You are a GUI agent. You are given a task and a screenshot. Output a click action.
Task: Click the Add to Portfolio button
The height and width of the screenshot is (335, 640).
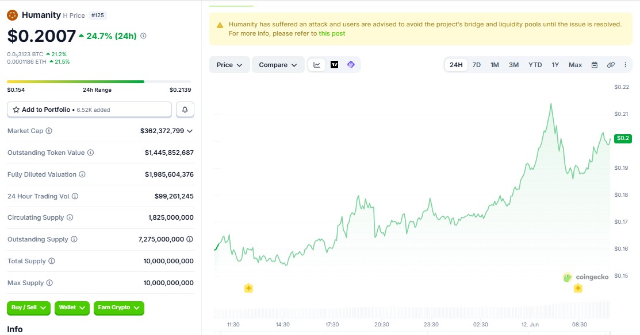pos(89,110)
